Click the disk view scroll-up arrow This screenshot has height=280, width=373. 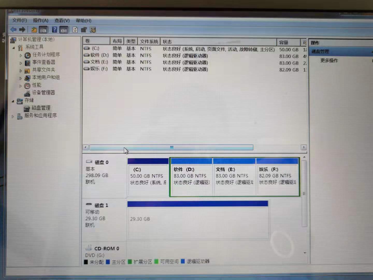coord(304,157)
